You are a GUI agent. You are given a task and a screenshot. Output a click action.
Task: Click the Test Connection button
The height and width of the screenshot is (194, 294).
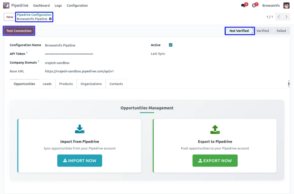tap(19, 31)
